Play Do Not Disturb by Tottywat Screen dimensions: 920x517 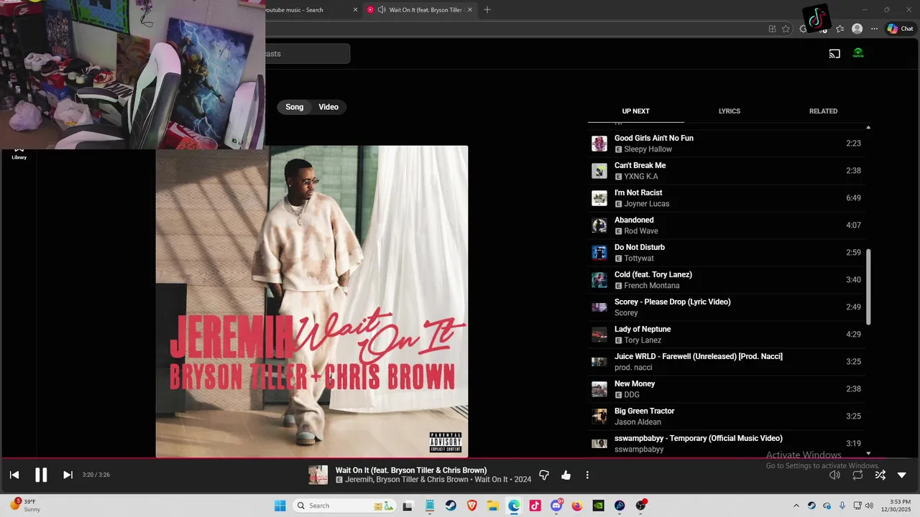[726, 253]
